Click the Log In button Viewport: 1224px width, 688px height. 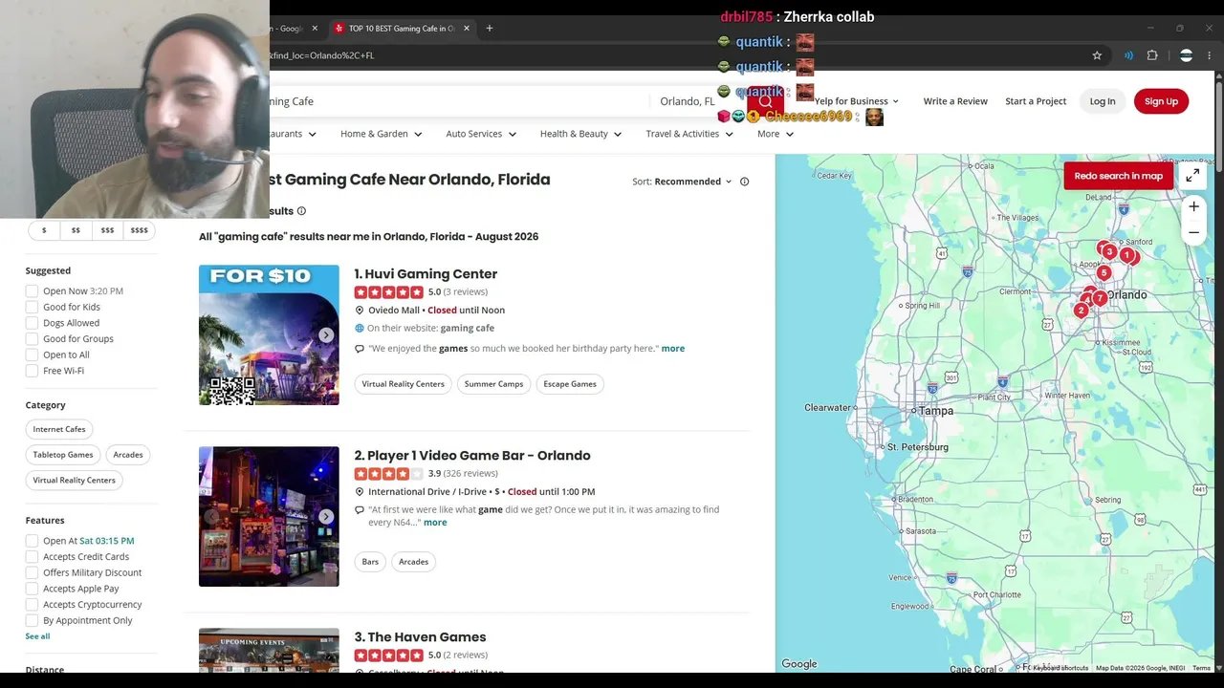[x=1103, y=101]
